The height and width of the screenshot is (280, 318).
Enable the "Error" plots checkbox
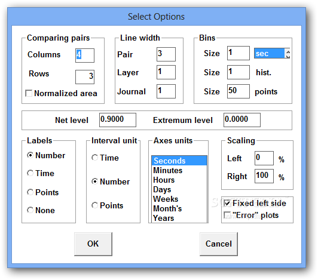coord(227,215)
